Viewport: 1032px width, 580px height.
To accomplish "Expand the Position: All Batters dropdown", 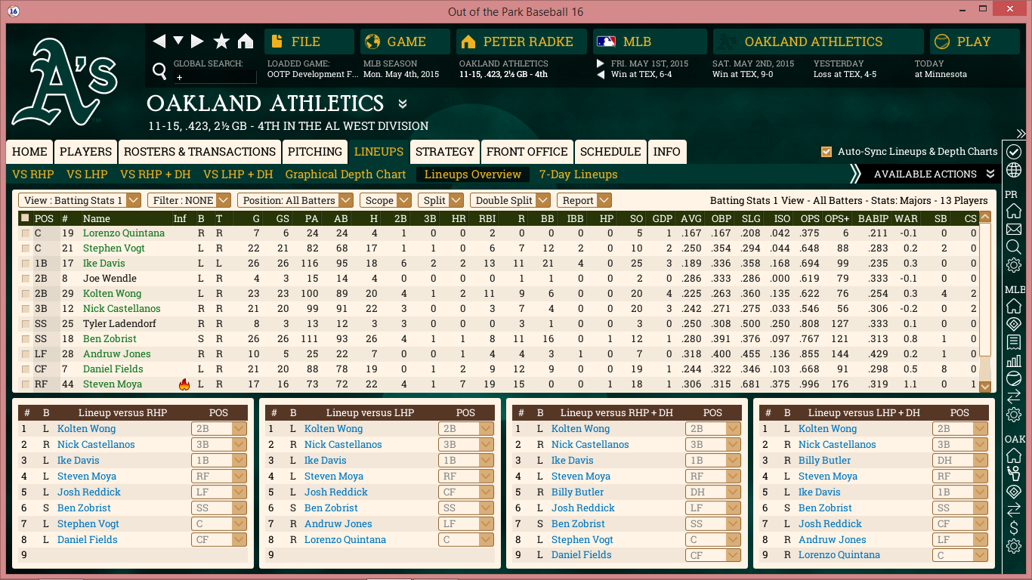I will pyautogui.click(x=295, y=200).
